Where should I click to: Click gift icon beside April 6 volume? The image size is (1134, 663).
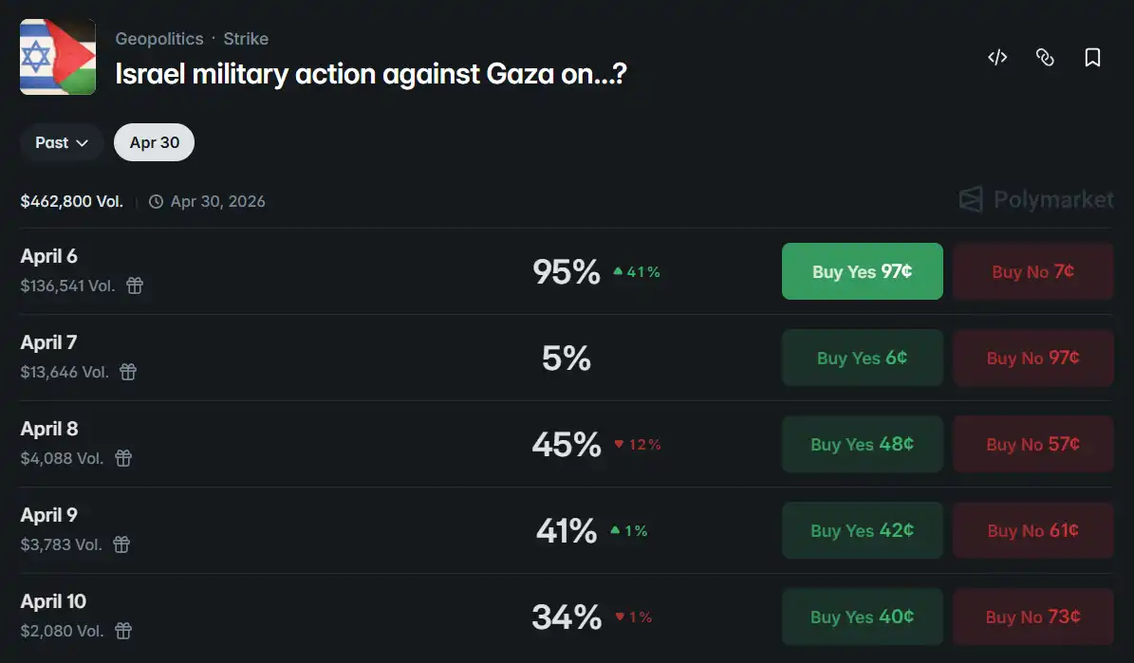(x=135, y=285)
